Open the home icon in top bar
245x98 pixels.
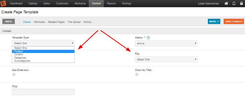click(x=226, y=3)
